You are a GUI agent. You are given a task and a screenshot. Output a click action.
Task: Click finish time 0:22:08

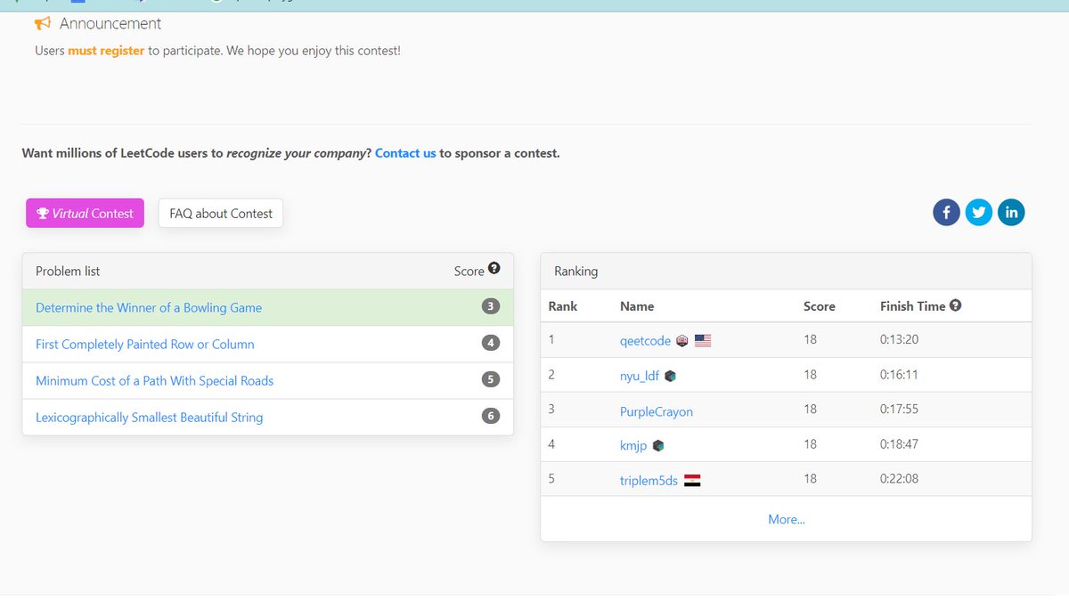(899, 478)
